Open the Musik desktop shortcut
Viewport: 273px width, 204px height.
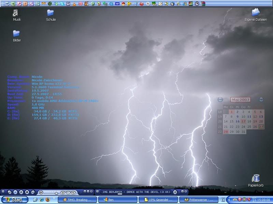(x=16, y=13)
